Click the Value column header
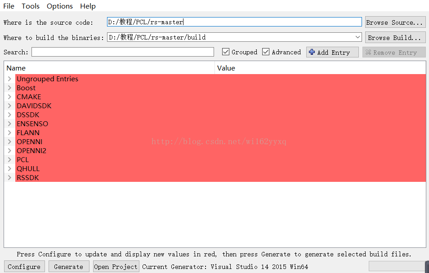 coord(320,68)
